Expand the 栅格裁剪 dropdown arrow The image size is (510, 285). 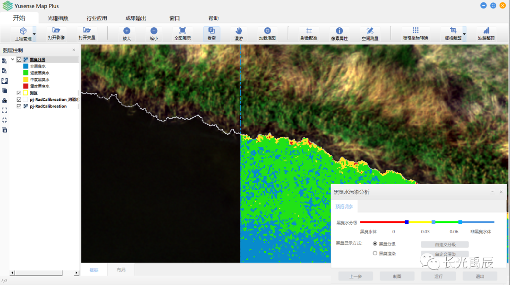[464, 34]
